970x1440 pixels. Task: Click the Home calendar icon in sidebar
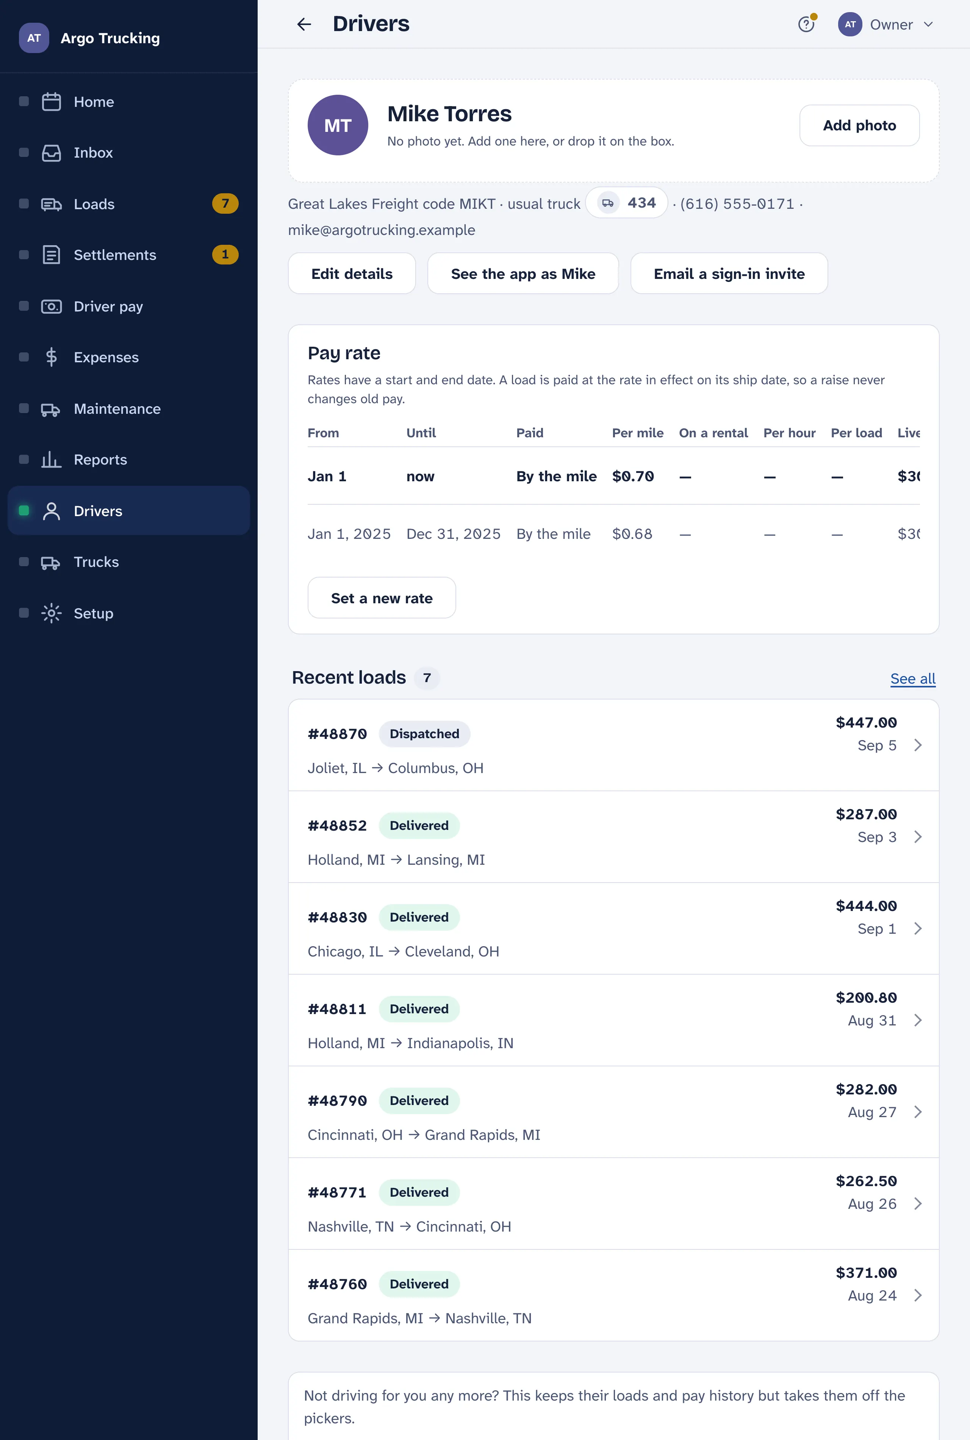52,102
